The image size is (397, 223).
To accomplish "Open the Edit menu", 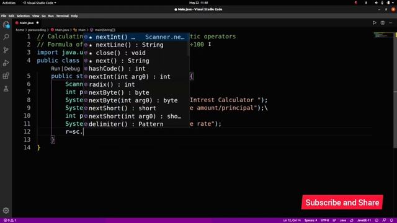I will coord(11,16).
